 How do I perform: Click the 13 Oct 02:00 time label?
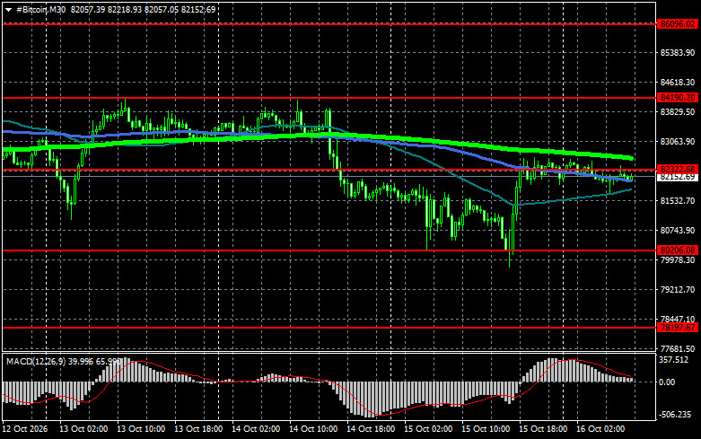click(83, 429)
